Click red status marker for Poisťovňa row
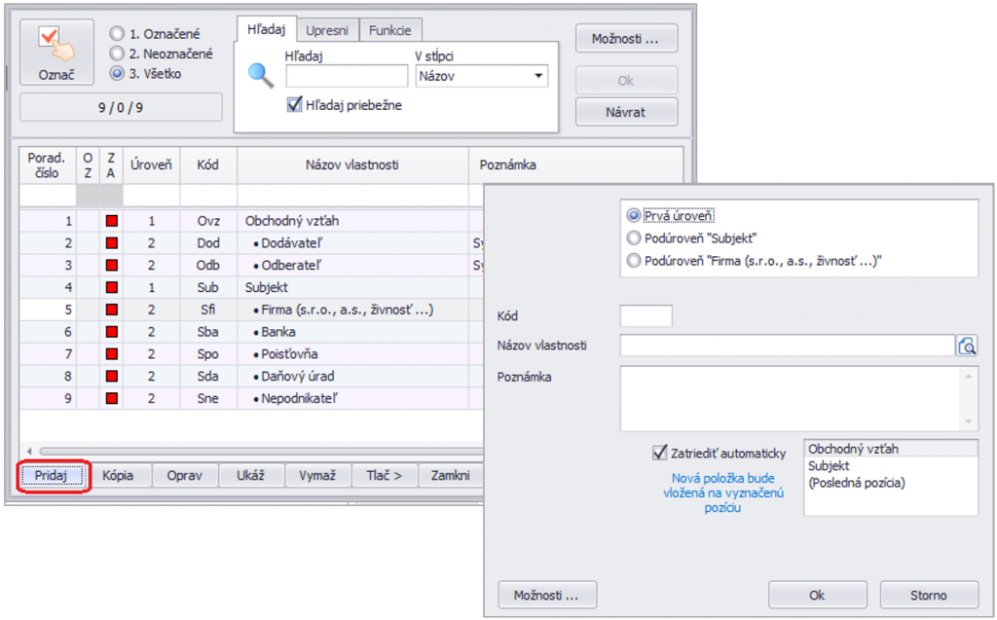Screen dimensions: 997x620 pos(111,354)
